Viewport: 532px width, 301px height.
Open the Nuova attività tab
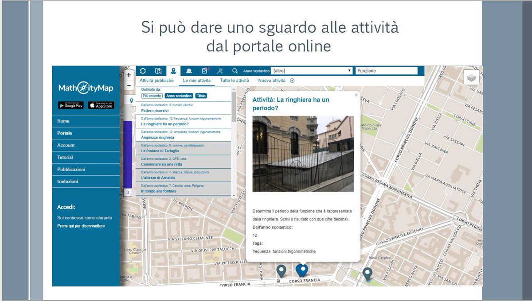(272, 81)
